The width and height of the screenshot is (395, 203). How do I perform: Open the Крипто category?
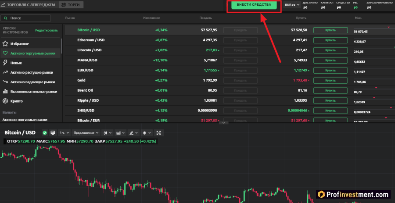pyautogui.click(x=13, y=101)
